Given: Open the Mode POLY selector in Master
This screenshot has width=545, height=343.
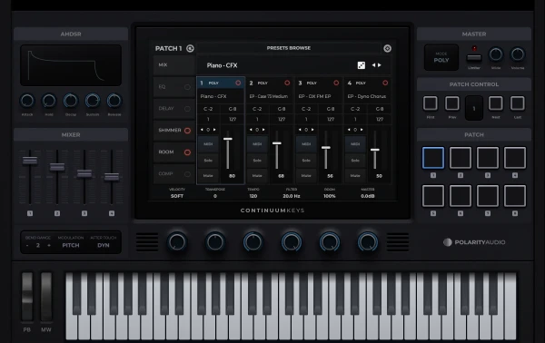Looking at the screenshot, I should tap(441, 58).
